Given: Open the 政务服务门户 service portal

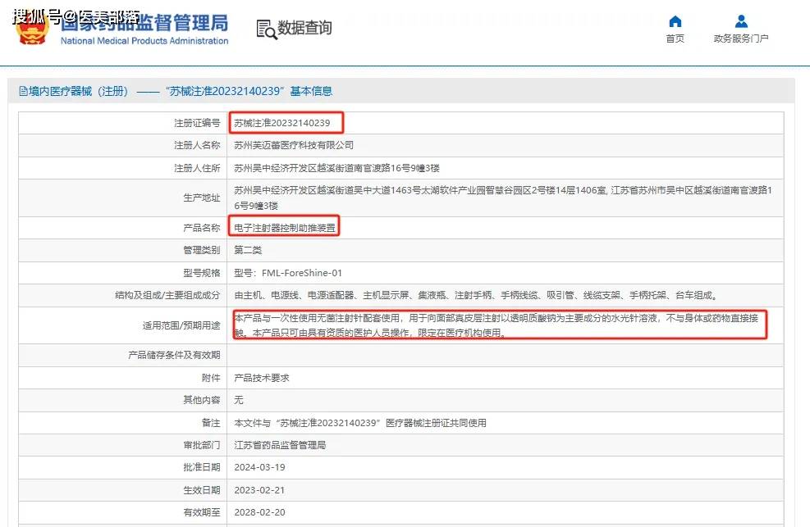Looking at the screenshot, I should pyautogui.click(x=739, y=38).
